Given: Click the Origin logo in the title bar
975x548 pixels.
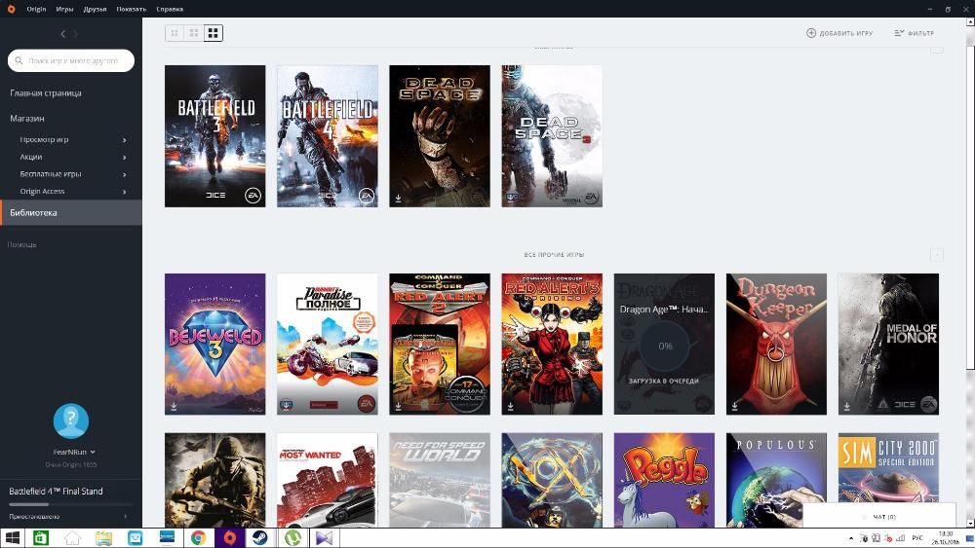Looking at the screenshot, I should 11,9.
